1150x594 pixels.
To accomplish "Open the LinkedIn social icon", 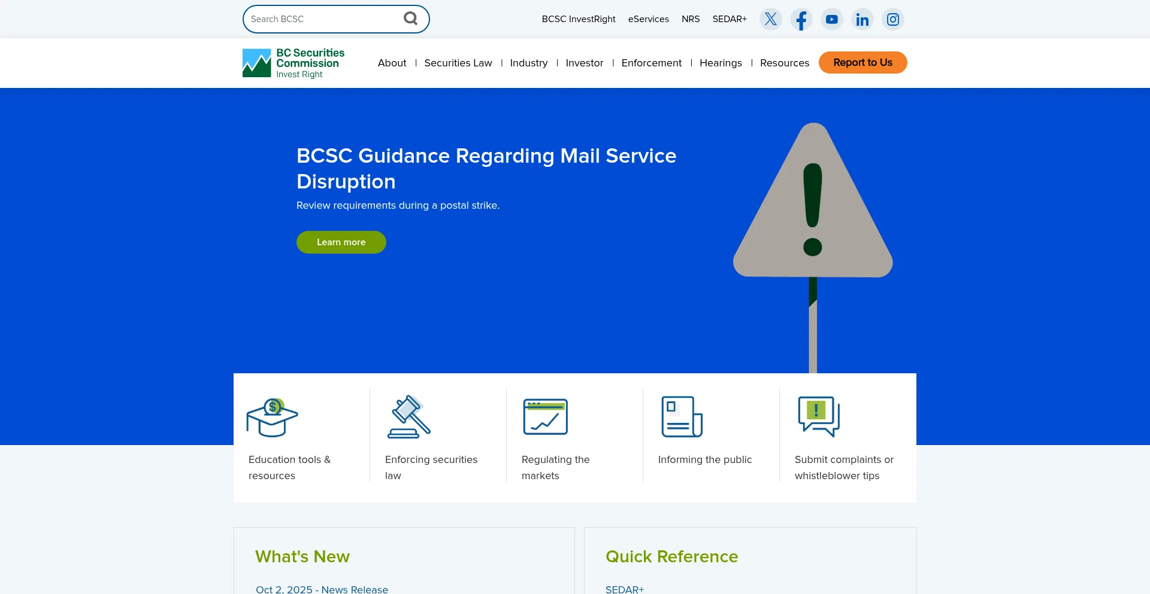I will 862,19.
